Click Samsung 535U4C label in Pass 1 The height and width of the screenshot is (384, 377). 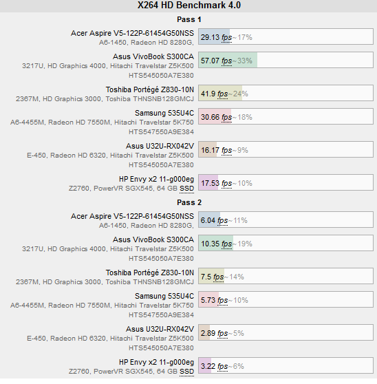164,113
